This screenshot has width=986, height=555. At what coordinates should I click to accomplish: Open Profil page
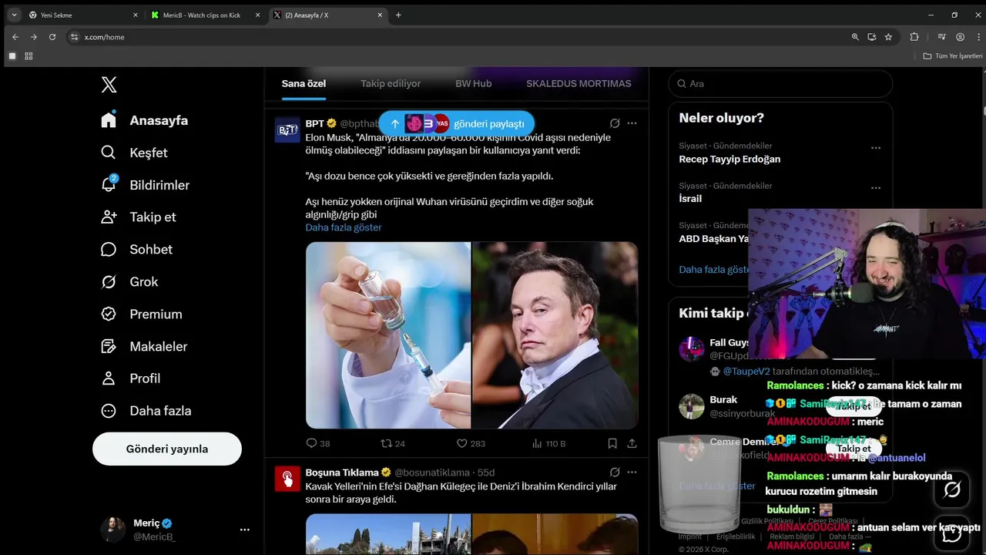click(x=131, y=378)
